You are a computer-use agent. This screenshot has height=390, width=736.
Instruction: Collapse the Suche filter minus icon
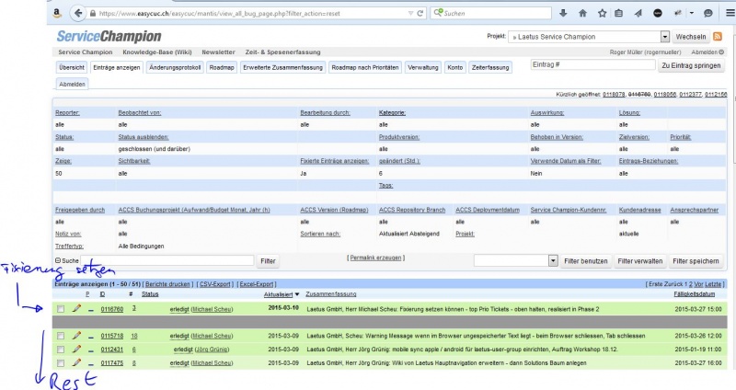[x=58, y=260]
